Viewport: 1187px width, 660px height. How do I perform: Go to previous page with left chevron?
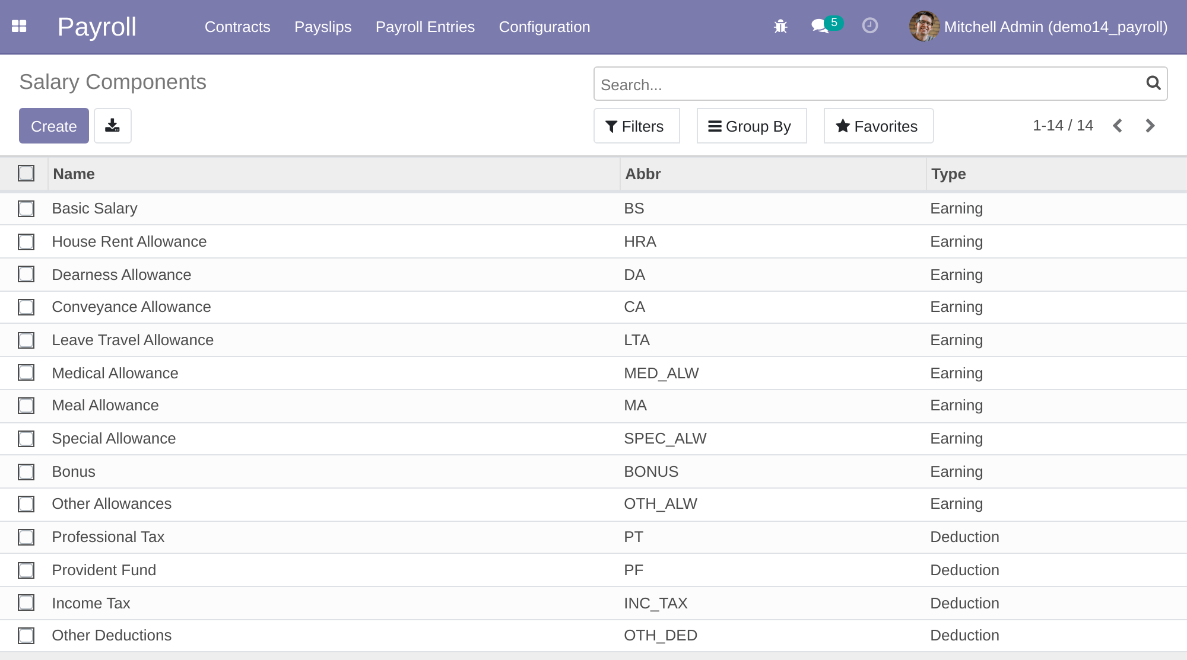[x=1118, y=126]
